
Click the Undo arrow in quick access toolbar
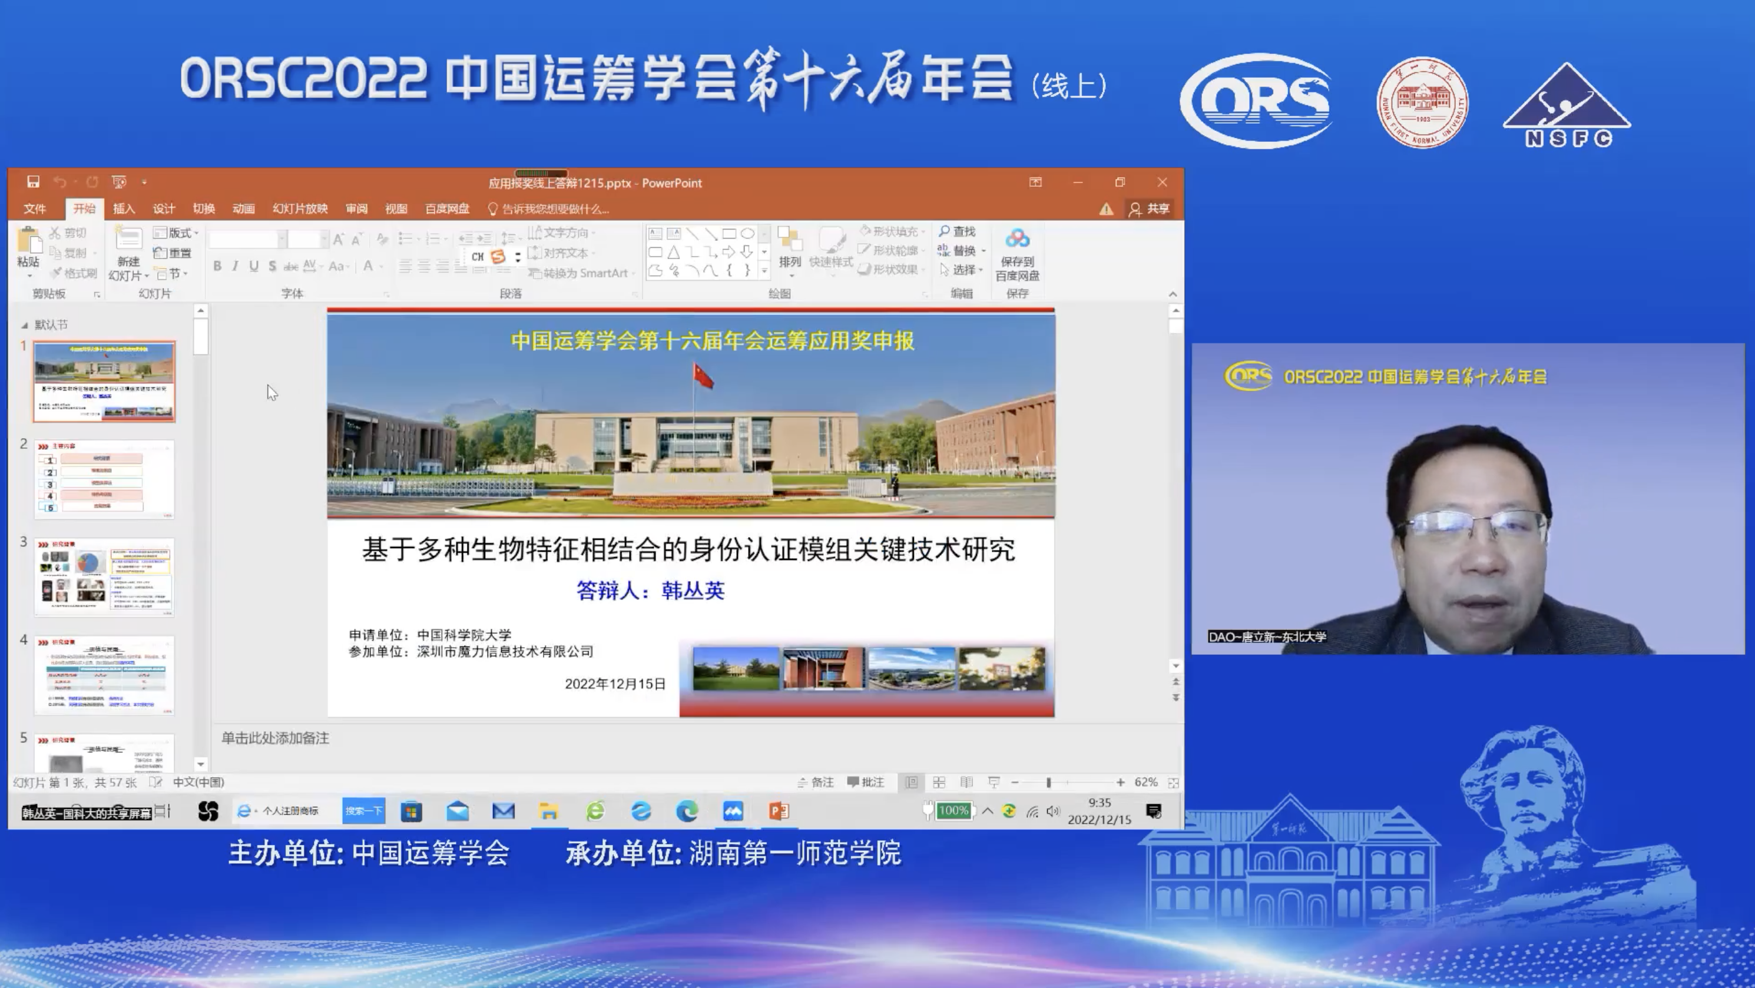60,182
